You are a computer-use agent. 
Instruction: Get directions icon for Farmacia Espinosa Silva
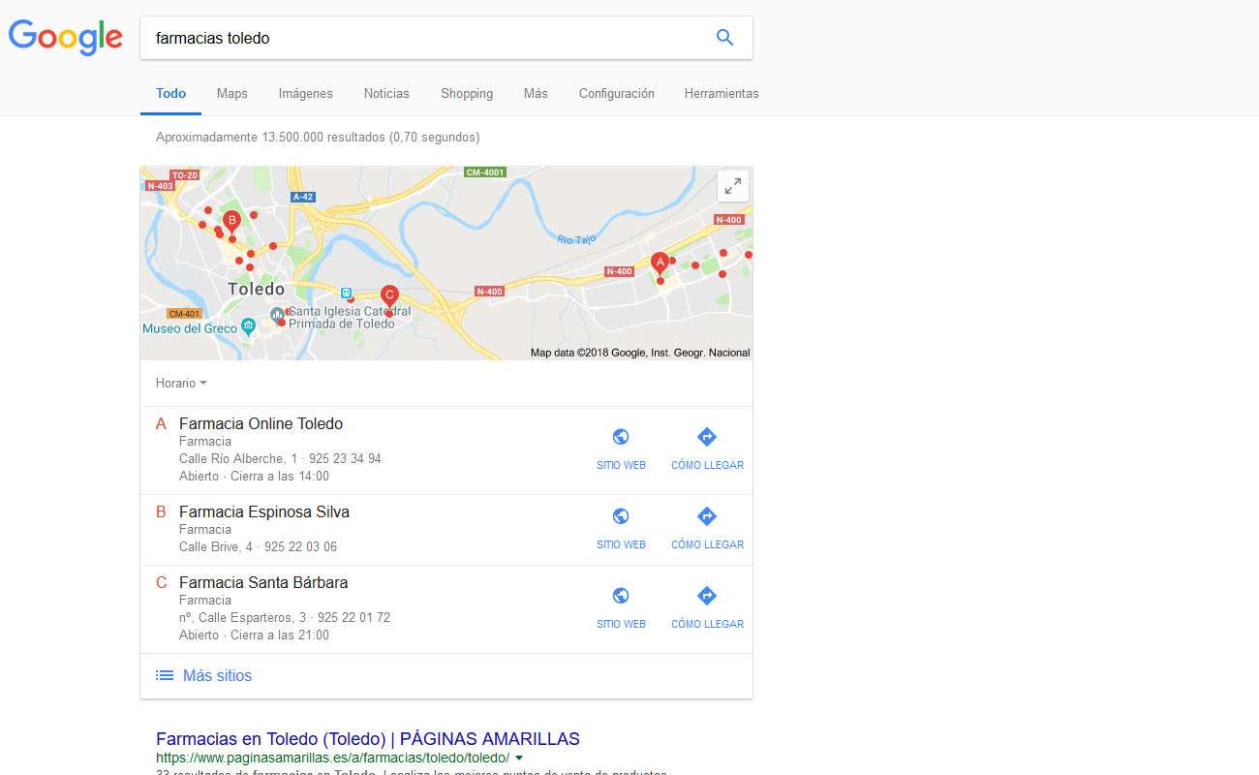pyautogui.click(x=707, y=516)
